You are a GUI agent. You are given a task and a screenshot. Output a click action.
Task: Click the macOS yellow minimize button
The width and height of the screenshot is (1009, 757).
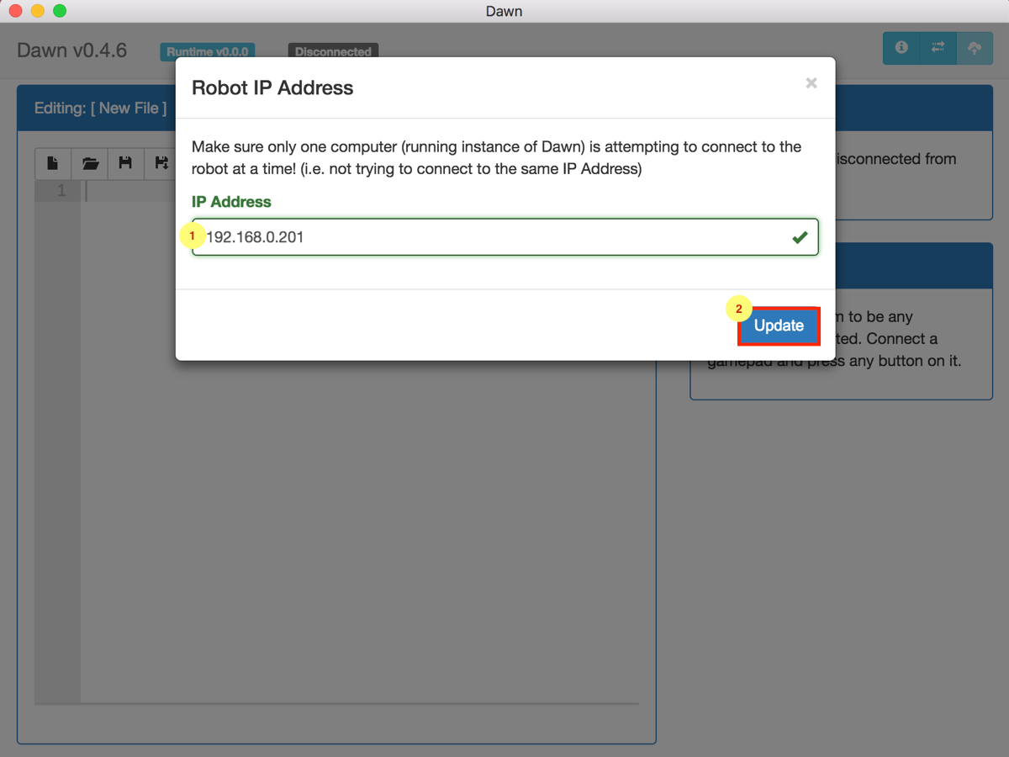click(37, 11)
